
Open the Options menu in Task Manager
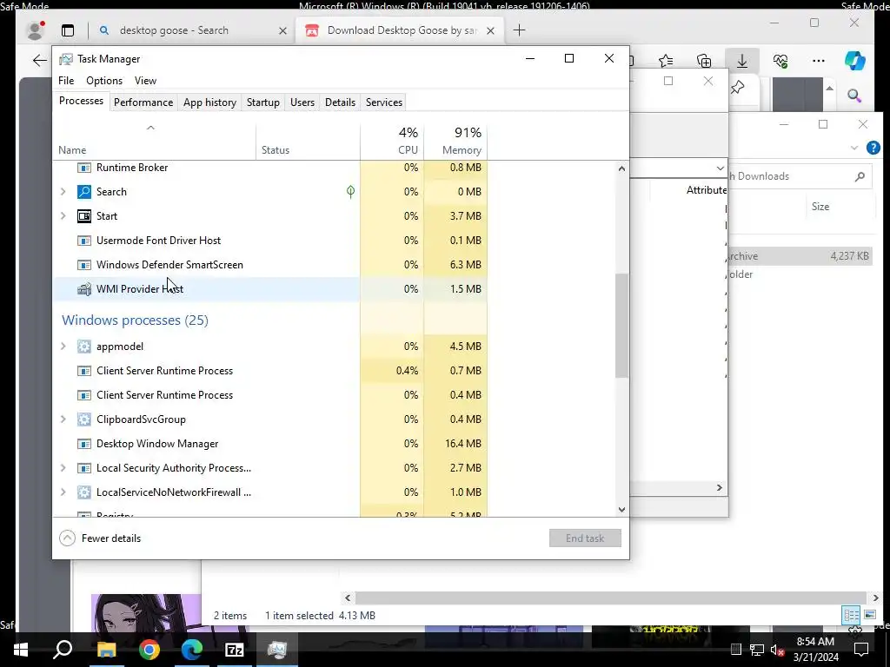[x=104, y=81]
